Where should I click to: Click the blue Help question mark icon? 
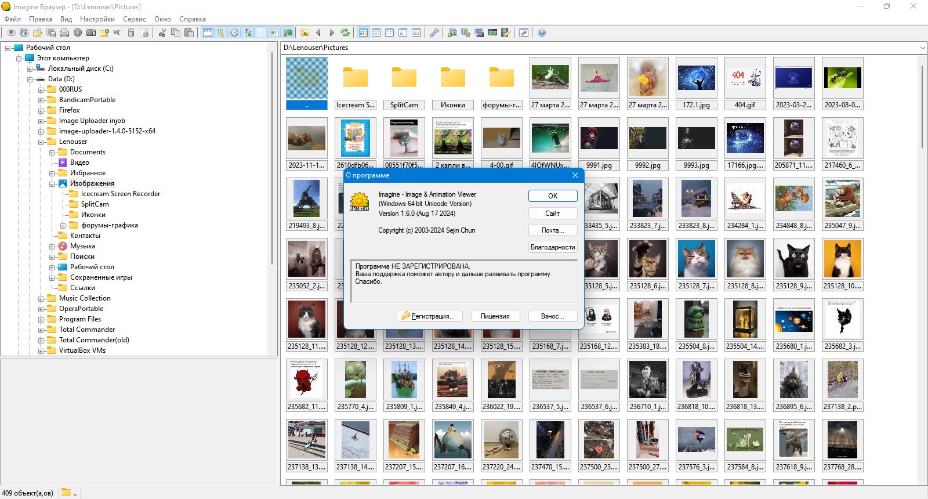pos(542,32)
